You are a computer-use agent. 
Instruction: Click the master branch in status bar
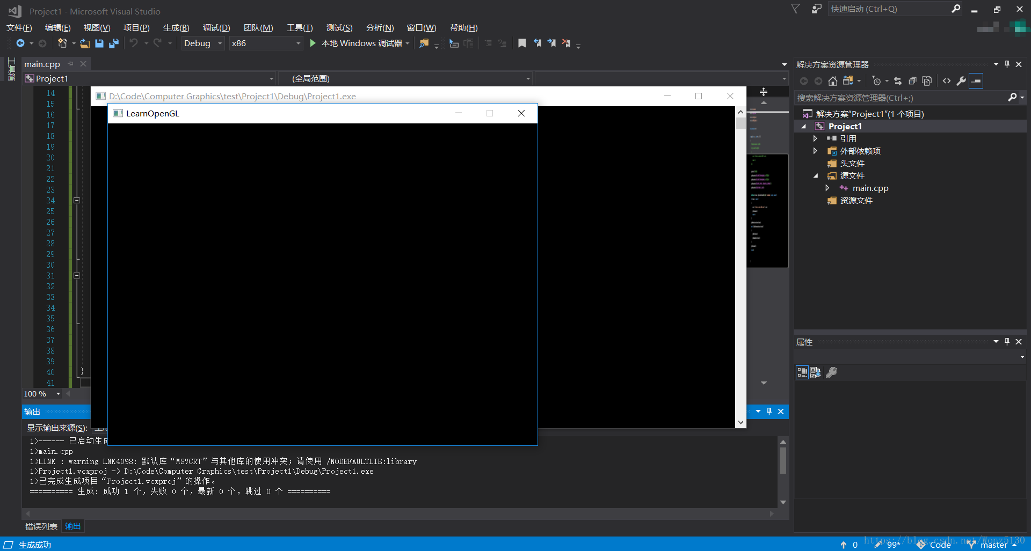coord(992,545)
